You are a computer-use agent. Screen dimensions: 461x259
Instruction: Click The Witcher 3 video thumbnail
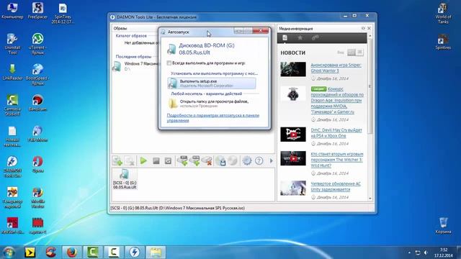(x=293, y=158)
